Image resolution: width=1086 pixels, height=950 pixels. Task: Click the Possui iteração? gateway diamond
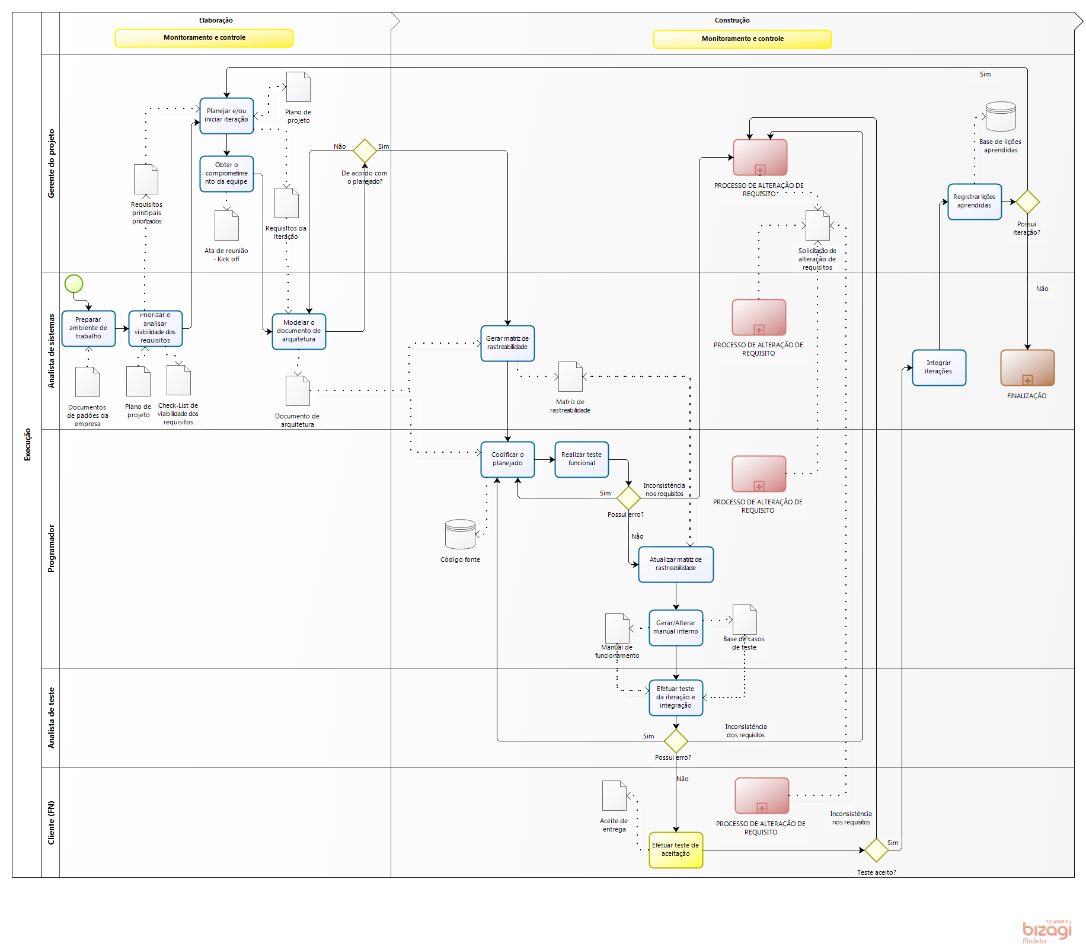click(1027, 202)
